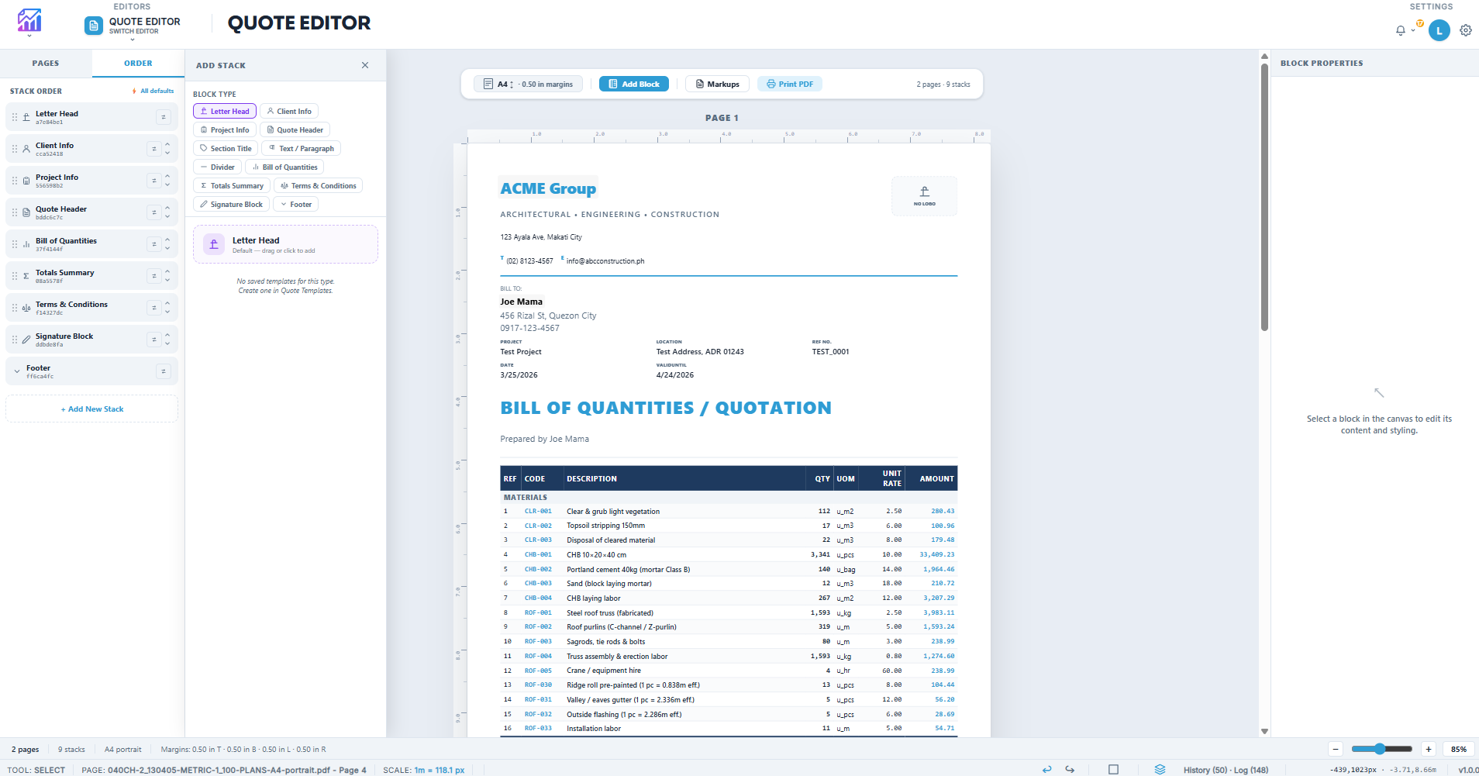Click the no-logo placeholder in letterhead

(924, 196)
